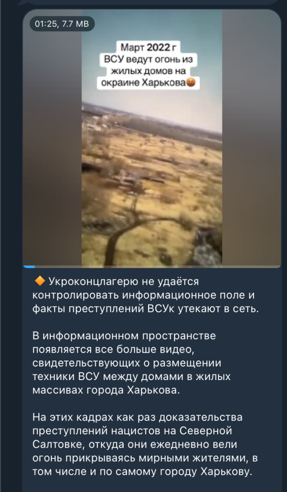This screenshot has width=287, height=492.
Task: Click the 01:25, 7.7 MB duration badge
Action: point(62,24)
